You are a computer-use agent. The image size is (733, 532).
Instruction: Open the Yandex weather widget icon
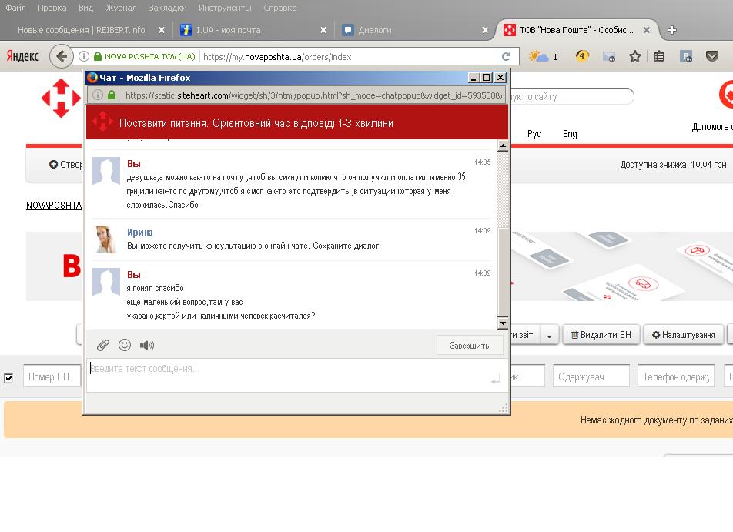tap(539, 56)
